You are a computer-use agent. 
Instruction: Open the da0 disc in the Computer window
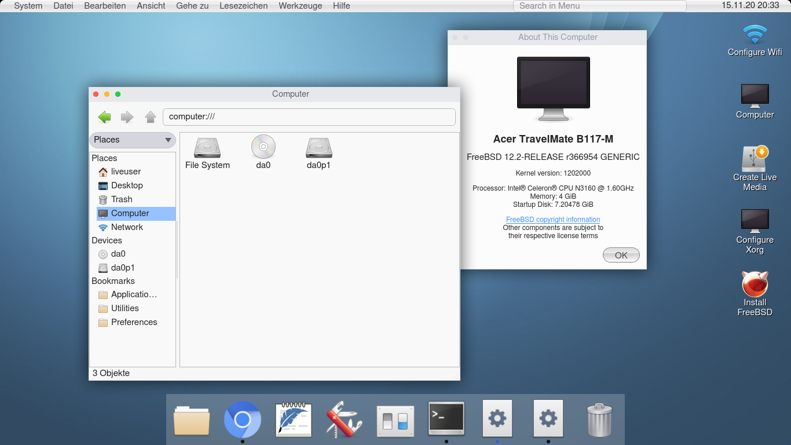(263, 148)
